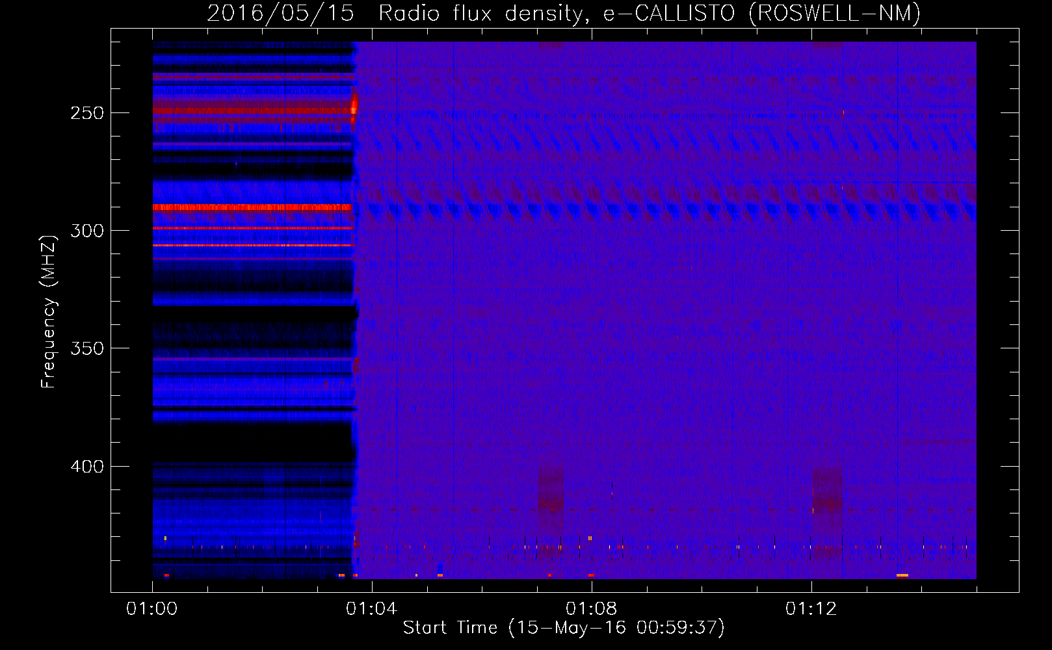This screenshot has width=1052, height=650.
Task: Click the date 2016/05/15 in the title
Action: click(280, 13)
